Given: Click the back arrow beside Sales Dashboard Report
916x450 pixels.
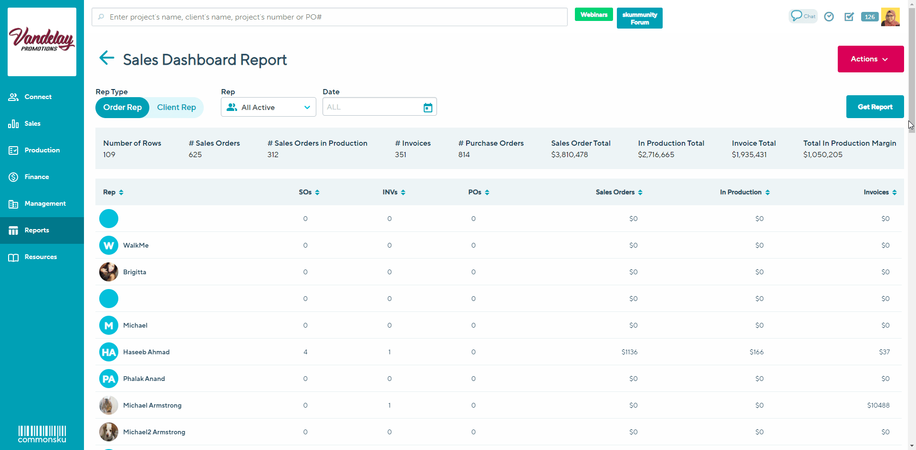Looking at the screenshot, I should tap(106, 58).
